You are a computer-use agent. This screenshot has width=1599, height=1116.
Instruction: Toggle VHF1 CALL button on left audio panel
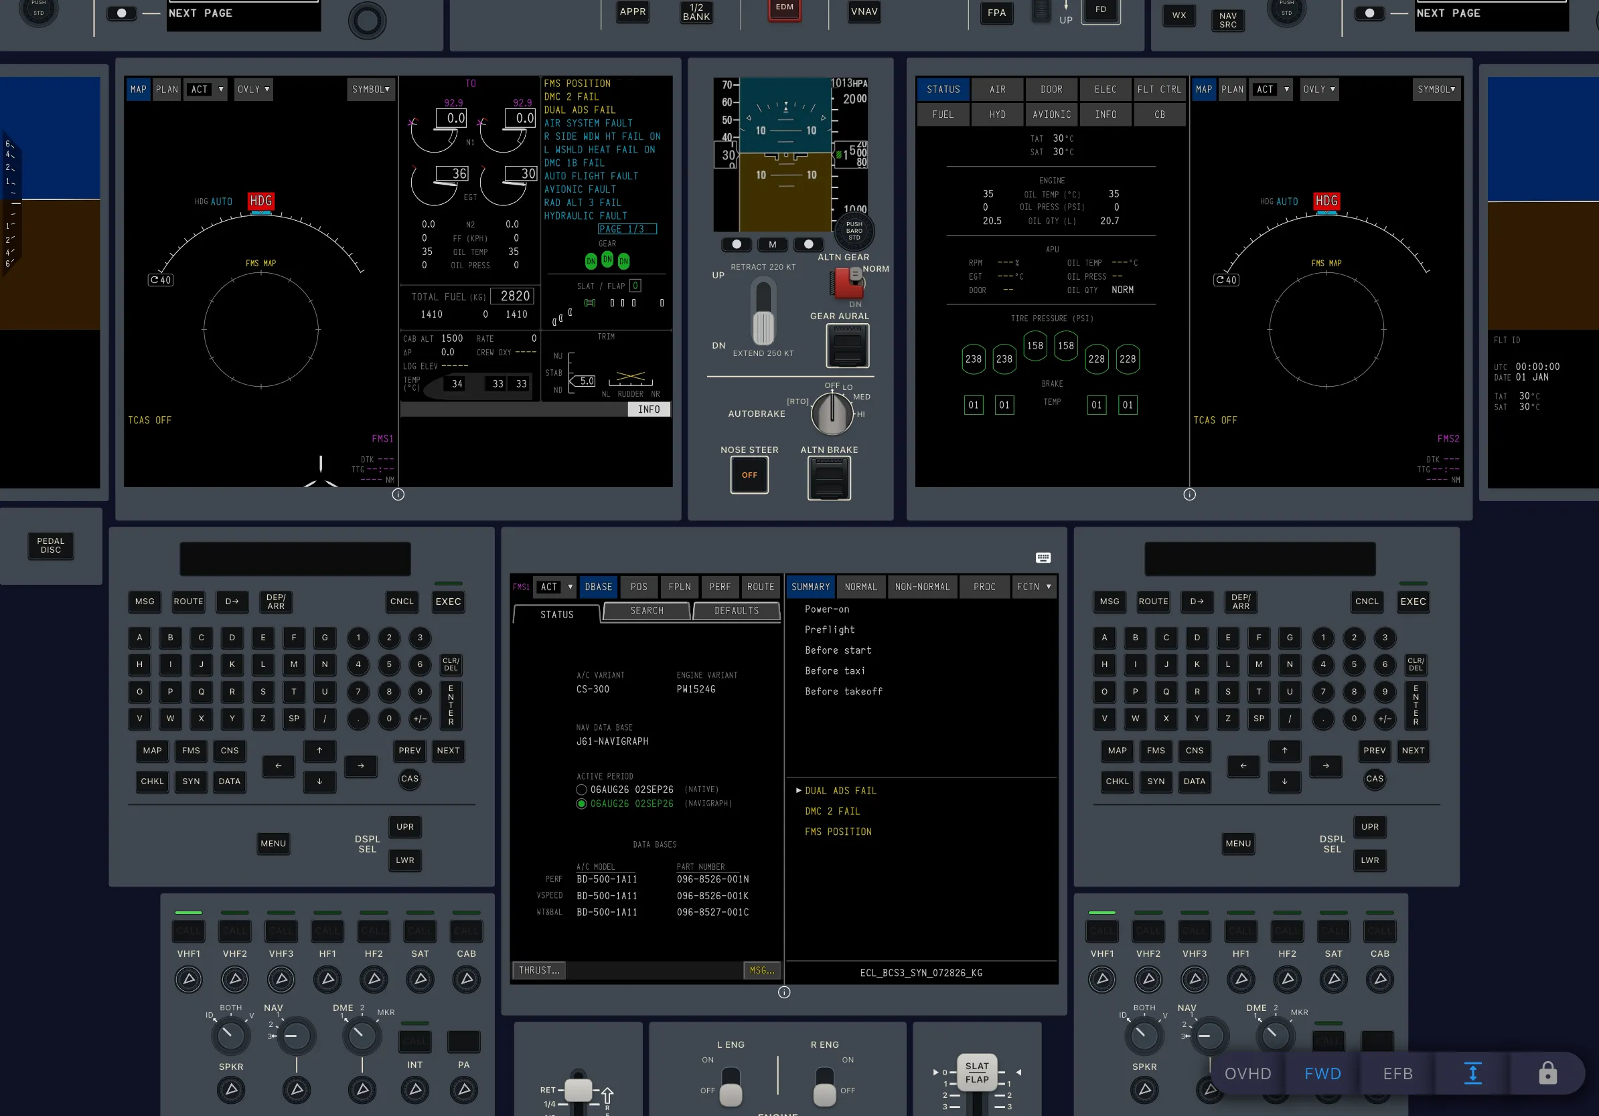click(x=188, y=930)
